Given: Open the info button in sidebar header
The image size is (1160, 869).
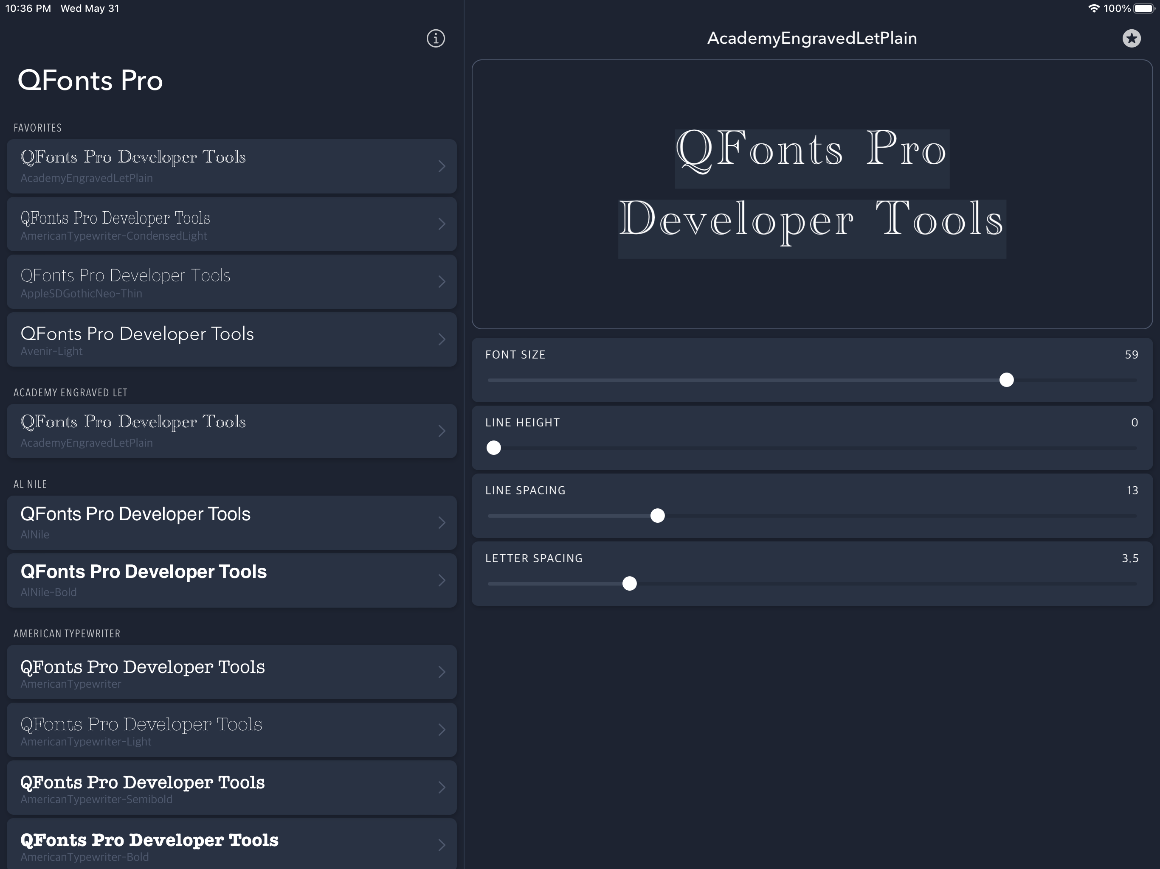Looking at the screenshot, I should [x=435, y=38].
